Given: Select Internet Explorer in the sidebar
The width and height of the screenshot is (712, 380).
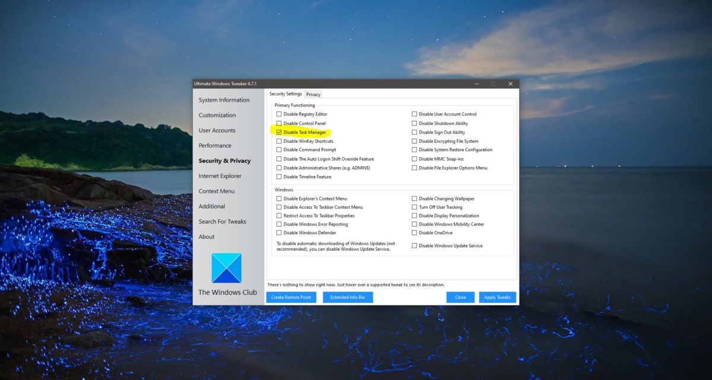Looking at the screenshot, I should tap(220, 175).
